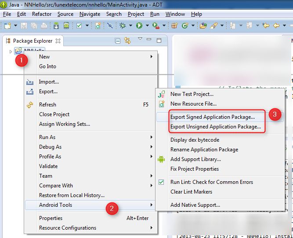This screenshot has height=238, width=293.
Task: Close the Package Explorer tab
Action: tap(58, 41)
